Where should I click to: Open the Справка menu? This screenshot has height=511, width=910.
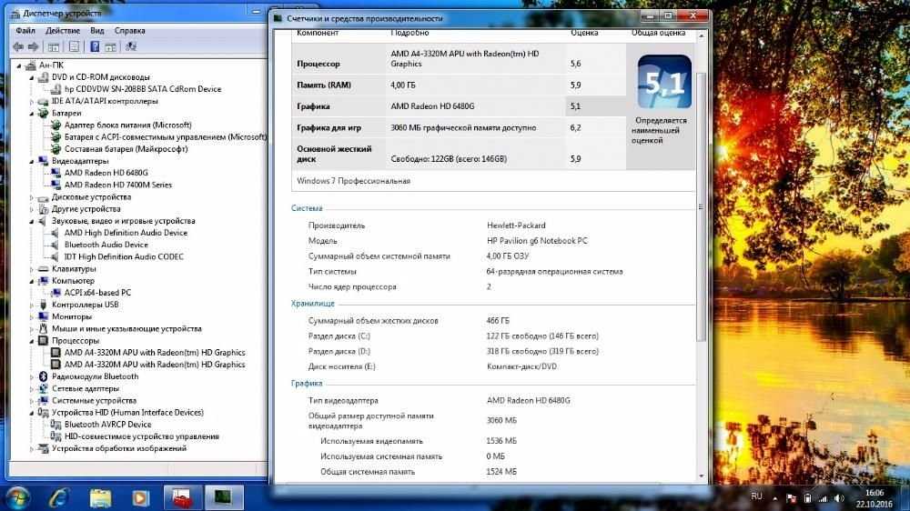point(129,31)
